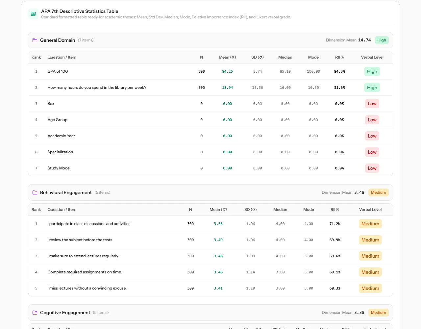Click 'I make sure to attend lectures regularly.'
Viewport: 421px width, 329px height.
83,256
